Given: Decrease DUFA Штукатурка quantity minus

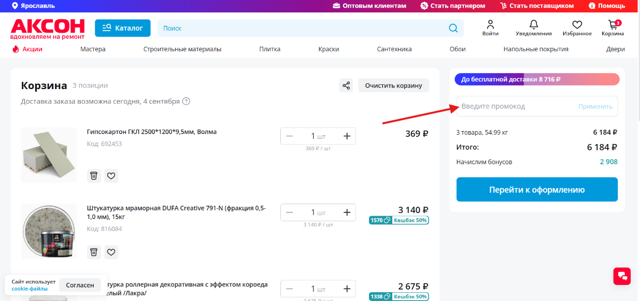Looking at the screenshot, I should pos(290,212).
